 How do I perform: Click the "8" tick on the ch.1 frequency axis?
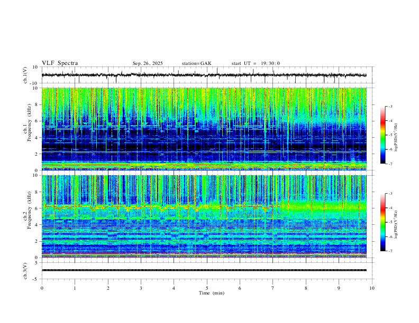click(37, 104)
